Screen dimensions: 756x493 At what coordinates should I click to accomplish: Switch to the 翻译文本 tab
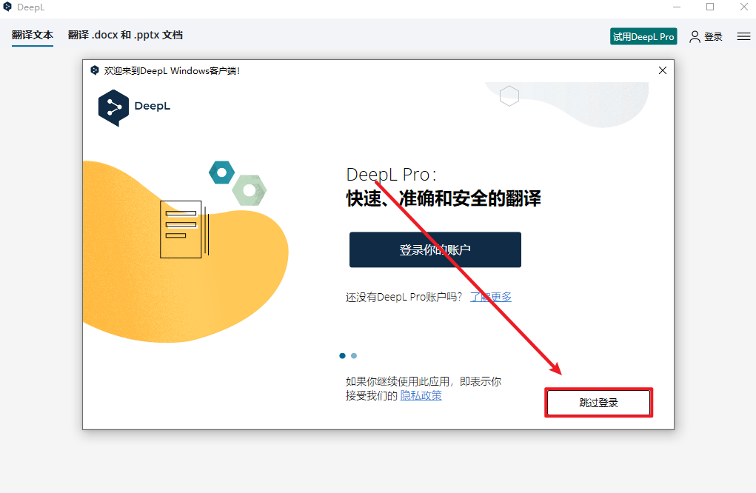point(33,35)
